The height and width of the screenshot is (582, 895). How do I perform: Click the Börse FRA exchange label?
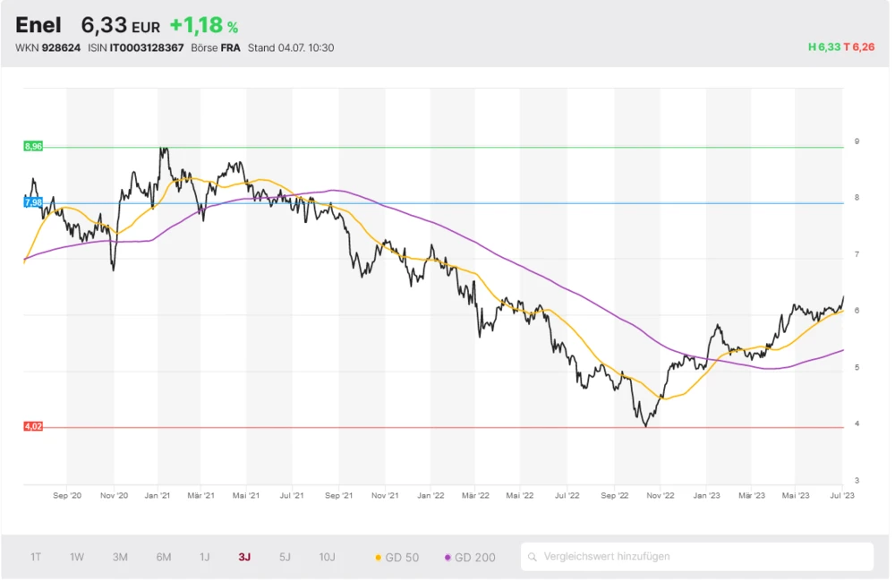pos(216,47)
